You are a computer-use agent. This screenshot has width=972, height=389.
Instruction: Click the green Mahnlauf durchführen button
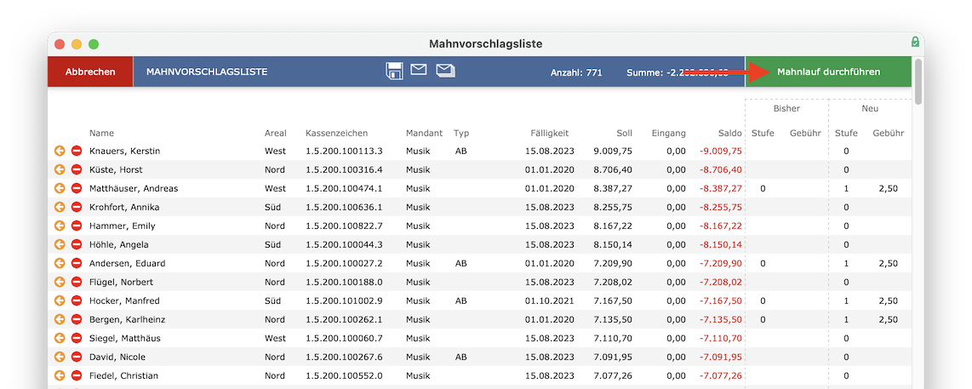point(828,72)
